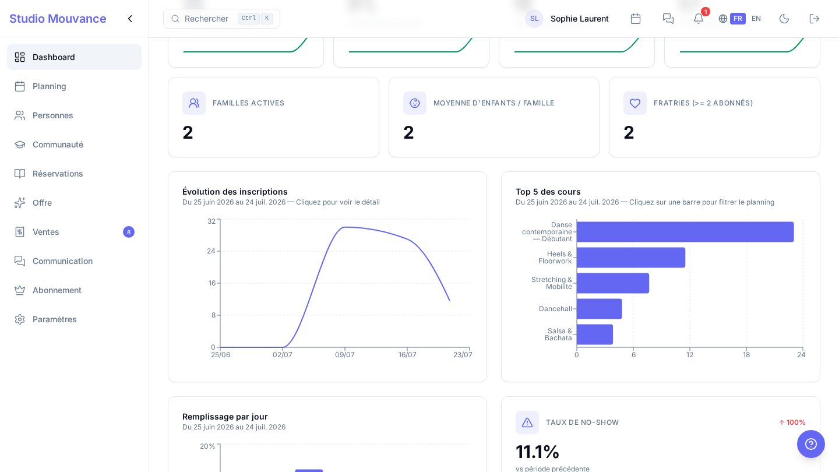Click the globe language icon

pos(723,19)
